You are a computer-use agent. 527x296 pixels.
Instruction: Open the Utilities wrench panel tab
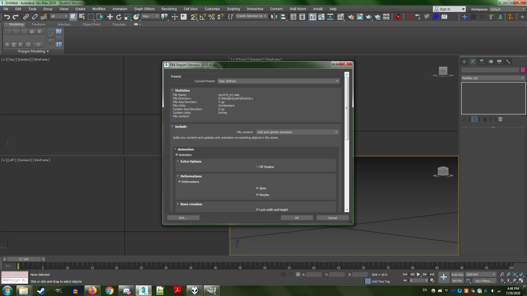click(508, 62)
